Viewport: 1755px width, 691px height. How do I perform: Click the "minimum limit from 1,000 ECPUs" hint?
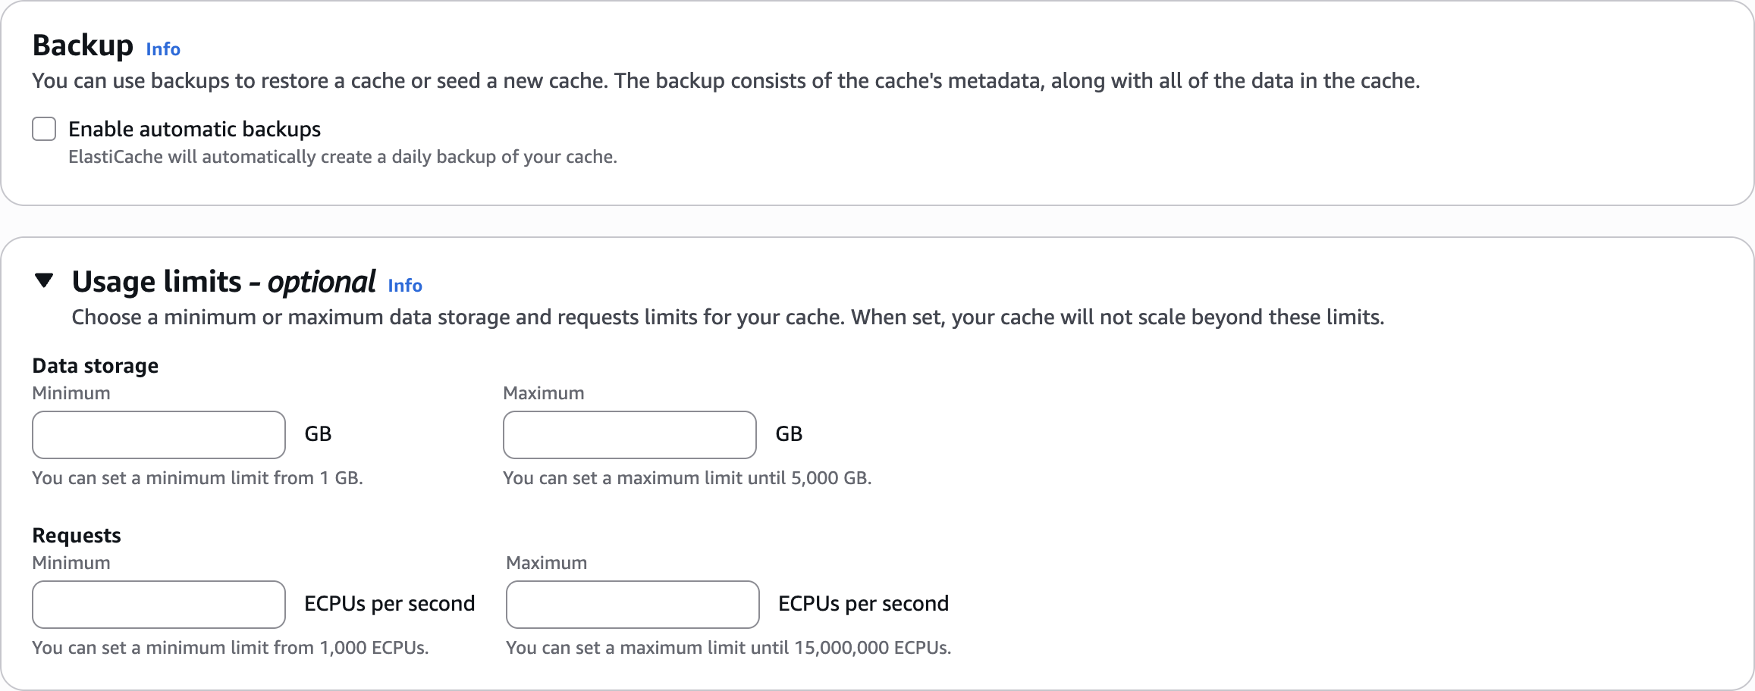[x=231, y=648]
